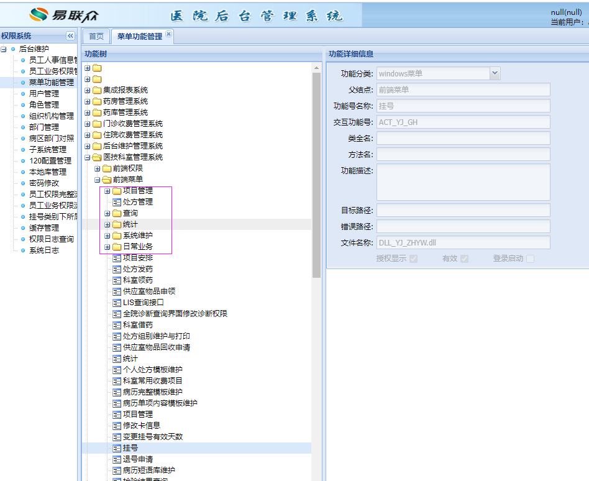Viewport: 589px width, 481px height.
Task: Click the 退号申请 item icon
Action: pyautogui.click(x=117, y=459)
